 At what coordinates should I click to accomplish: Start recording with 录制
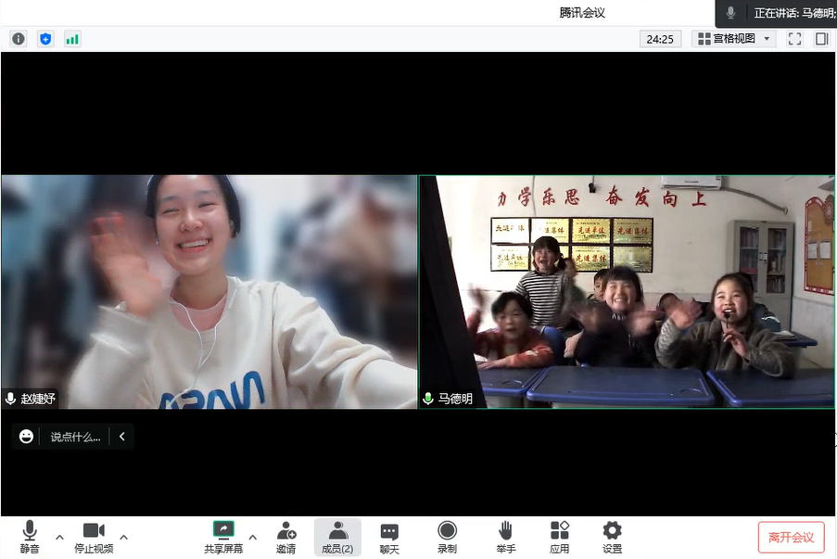coord(447,537)
